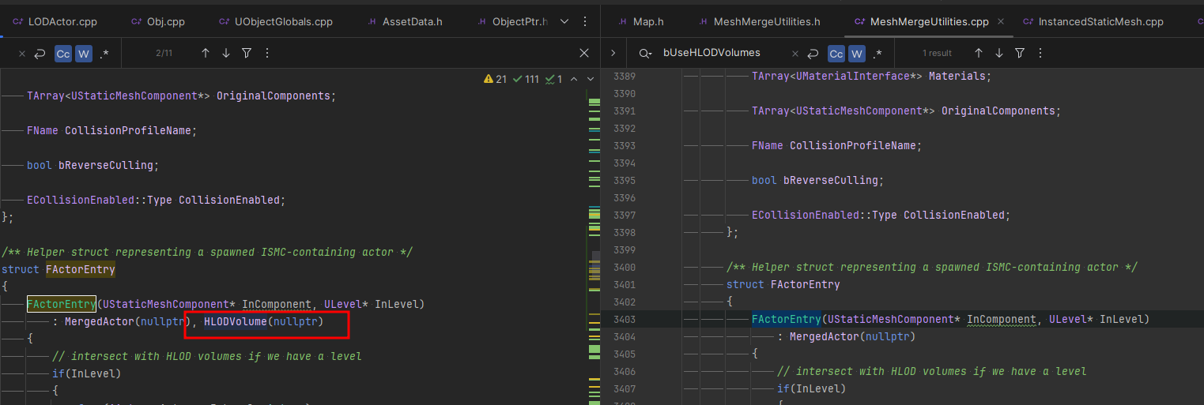1204x405 pixels.
Task: Switch to the ObjectPtr.h tab
Action: coord(511,21)
